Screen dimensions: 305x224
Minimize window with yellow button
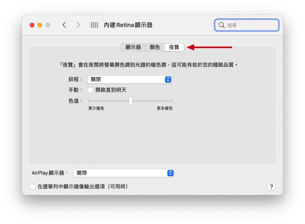[x=40, y=25]
